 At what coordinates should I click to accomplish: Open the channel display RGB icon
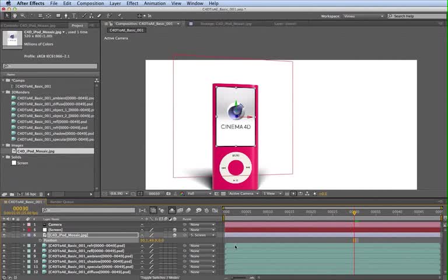tap(182, 194)
